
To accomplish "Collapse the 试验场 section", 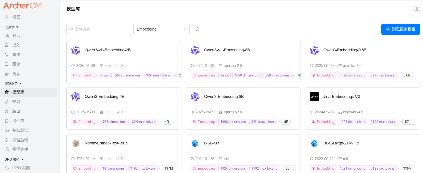I will [x=12, y=27].
